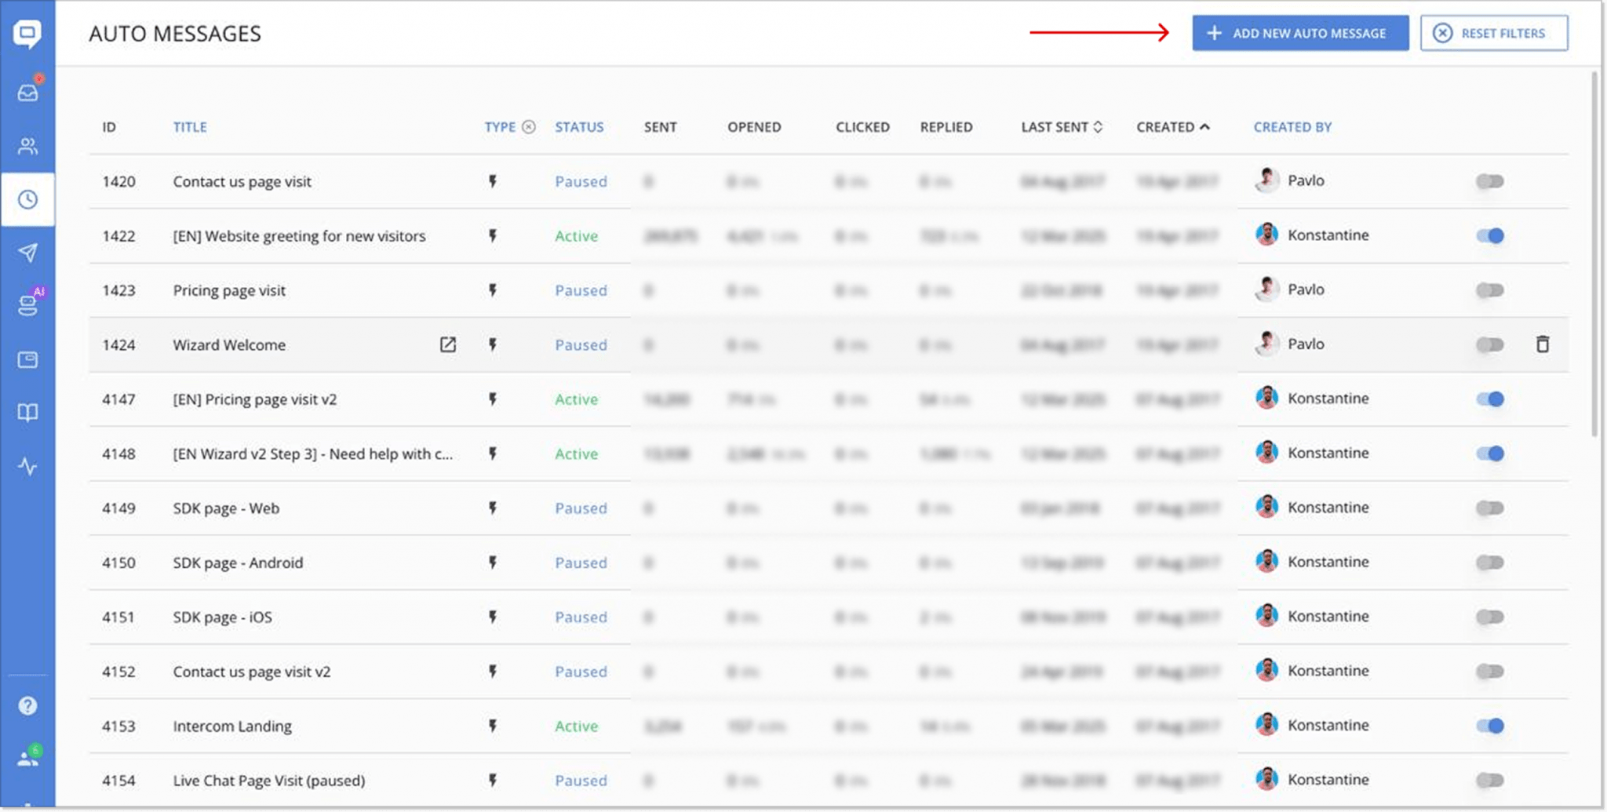The image size is (1607, 812).
Task: Open the inbox icon in sidebar
Action: (x=27, y=92)
